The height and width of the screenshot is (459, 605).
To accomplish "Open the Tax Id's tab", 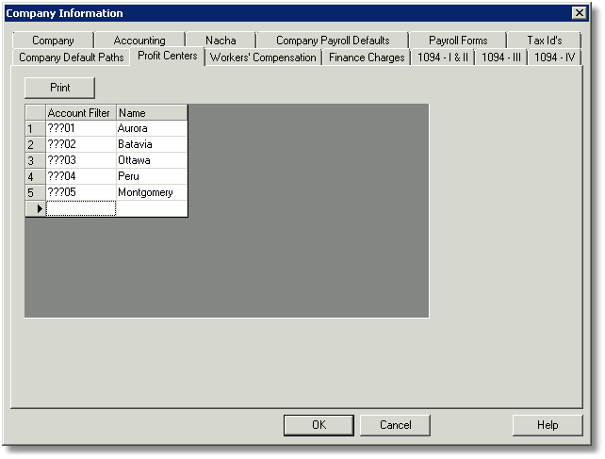I will [x=545, y=41].
